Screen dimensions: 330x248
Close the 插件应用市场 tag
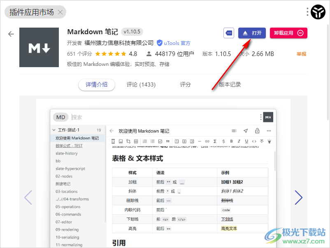(60, 12)
